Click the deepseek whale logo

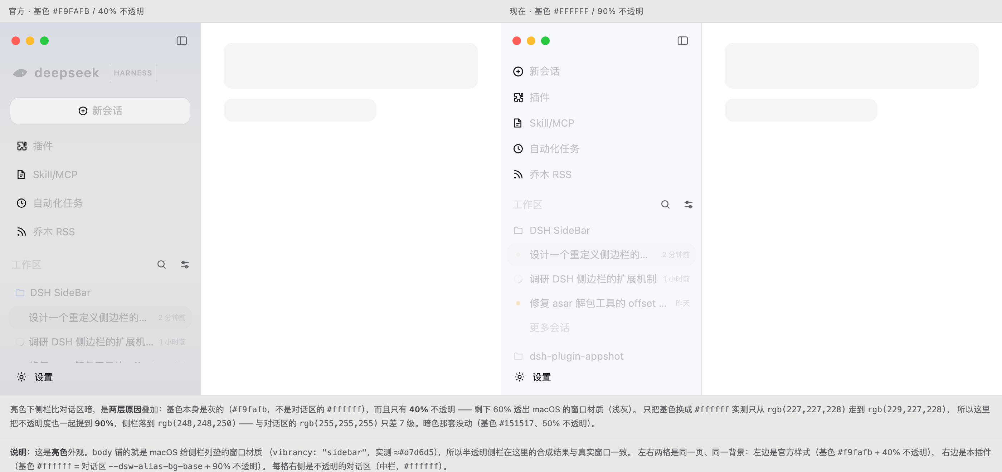coord(20,73)
